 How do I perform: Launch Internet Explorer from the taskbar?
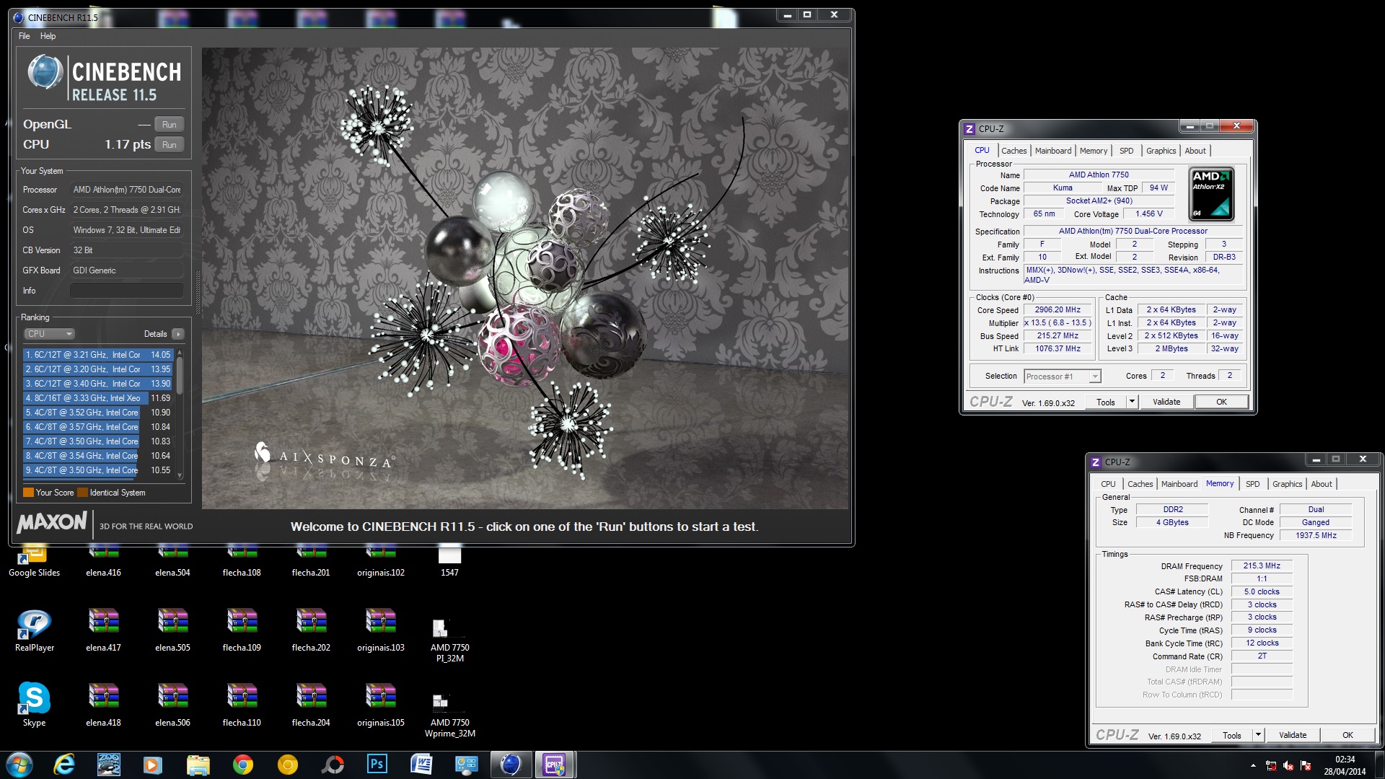tap(65, 765)
